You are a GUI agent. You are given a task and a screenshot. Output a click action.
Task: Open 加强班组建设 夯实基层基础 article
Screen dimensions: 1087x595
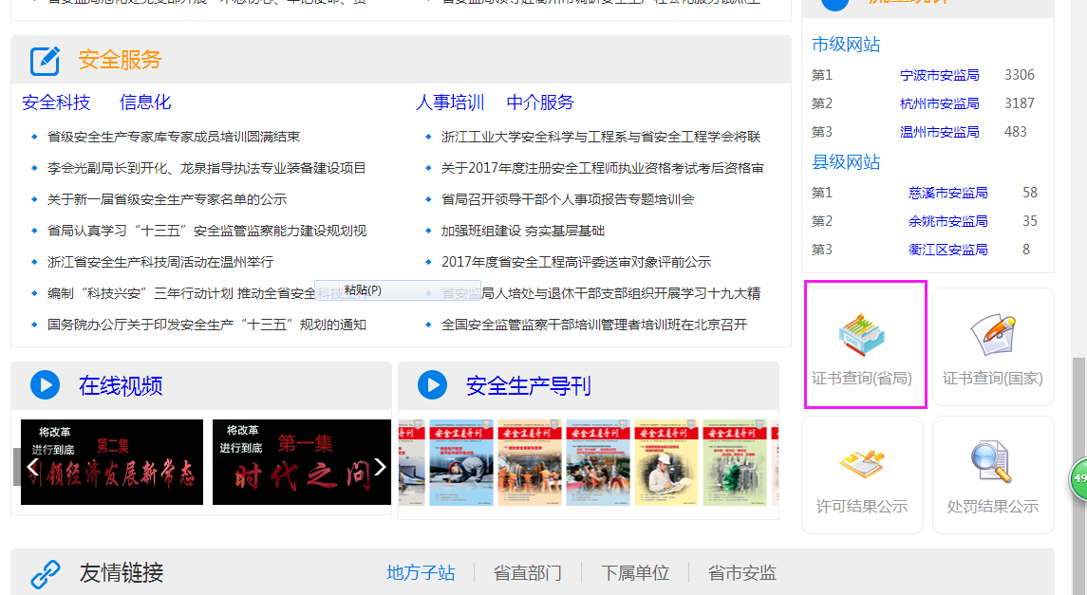(x=523, y=231)
